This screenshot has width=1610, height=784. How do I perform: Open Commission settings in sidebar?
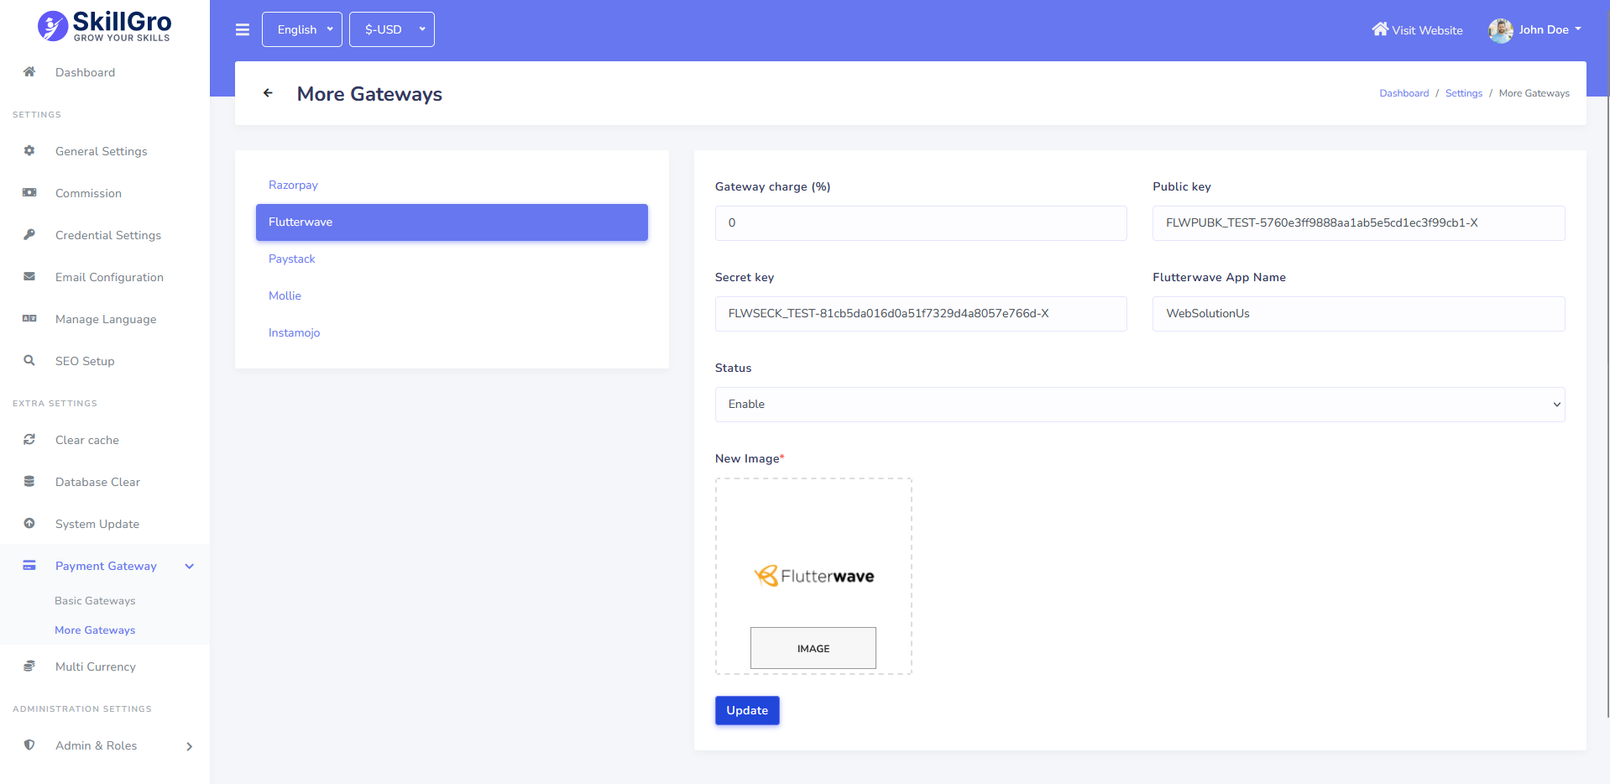click(88, 193)
